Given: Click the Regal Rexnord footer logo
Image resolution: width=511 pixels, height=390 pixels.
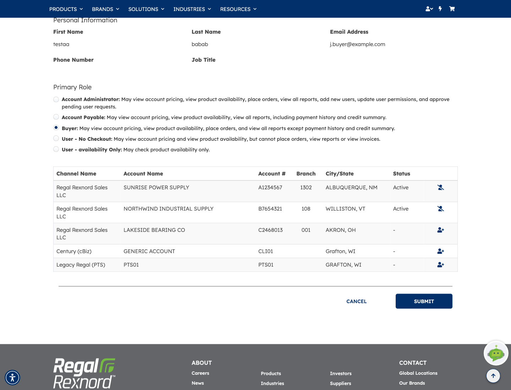Looking at the screenshot, I should [84, 373].
